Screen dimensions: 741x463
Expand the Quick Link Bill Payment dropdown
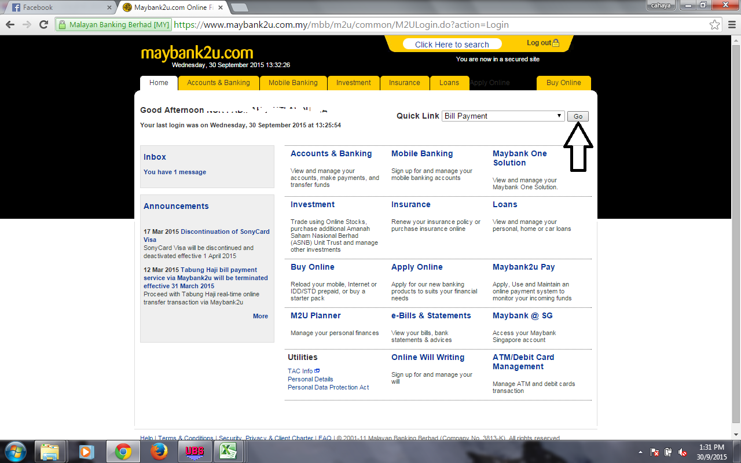503,116
